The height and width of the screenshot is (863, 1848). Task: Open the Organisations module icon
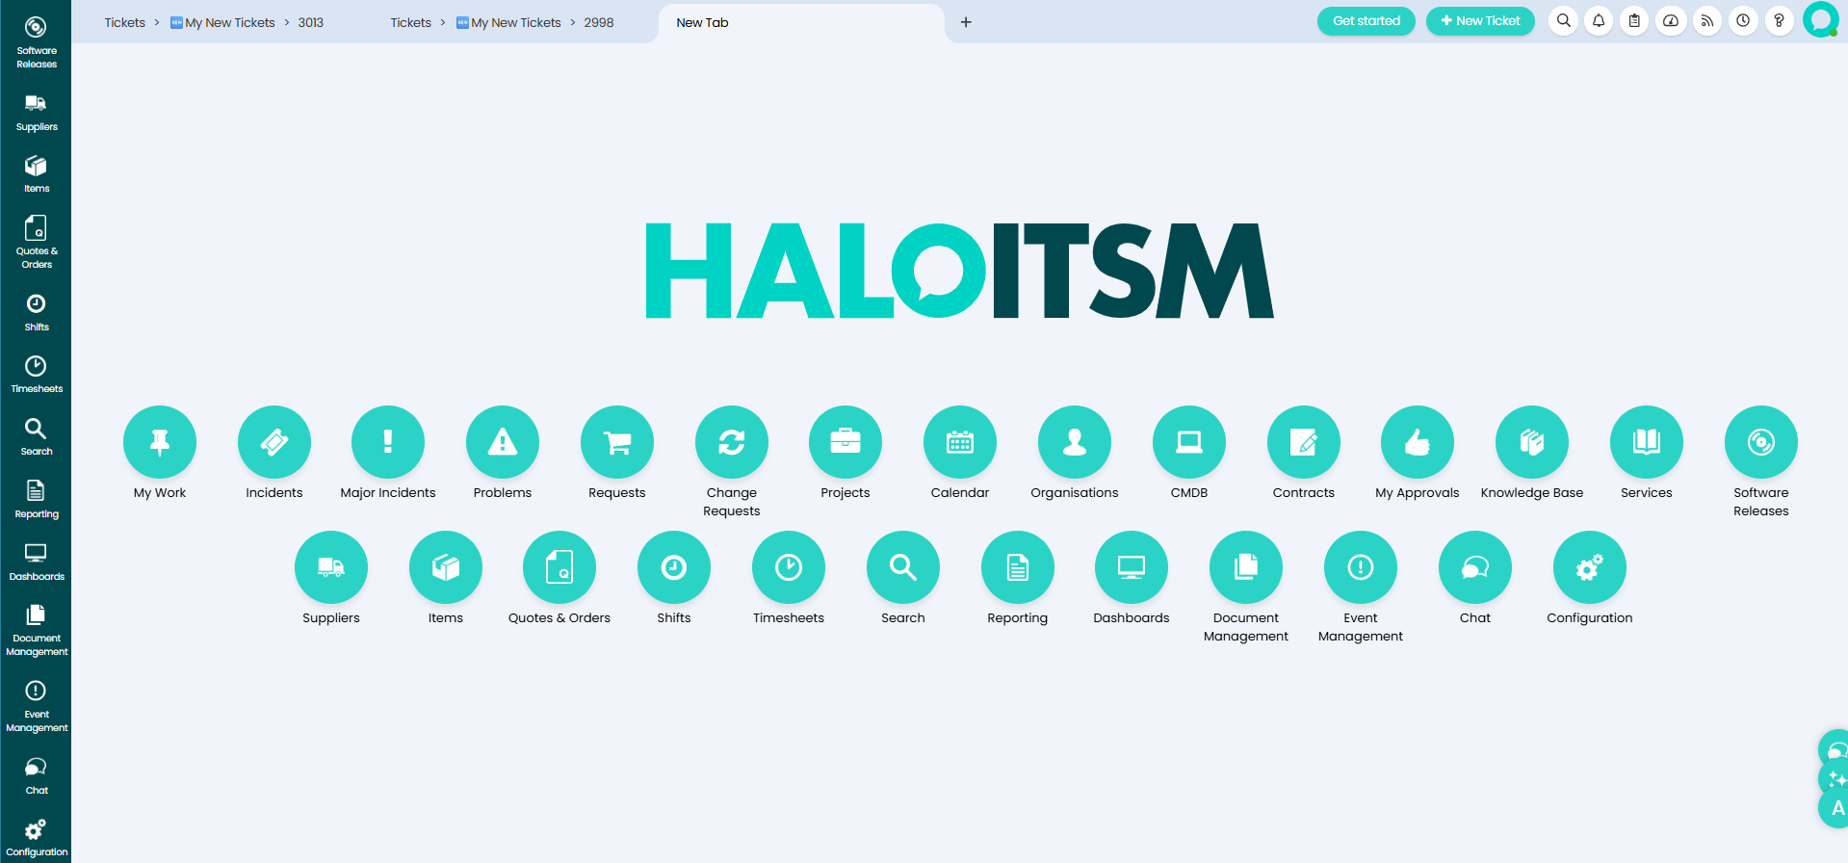pos(1075,442)
